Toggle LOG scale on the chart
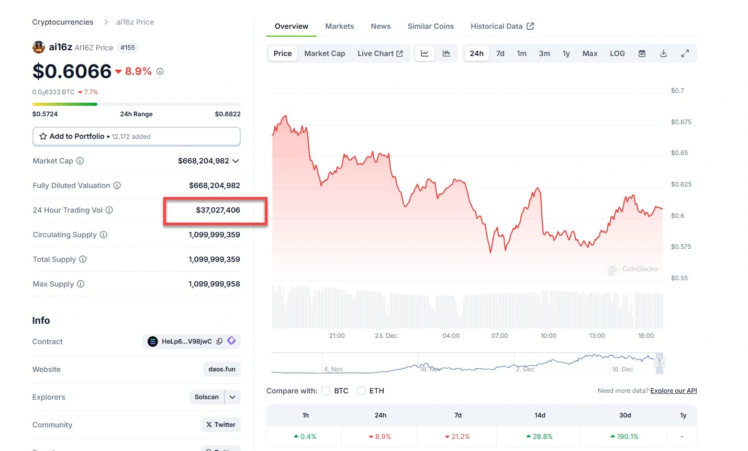The image size is (748, 451). click(617, 53)
